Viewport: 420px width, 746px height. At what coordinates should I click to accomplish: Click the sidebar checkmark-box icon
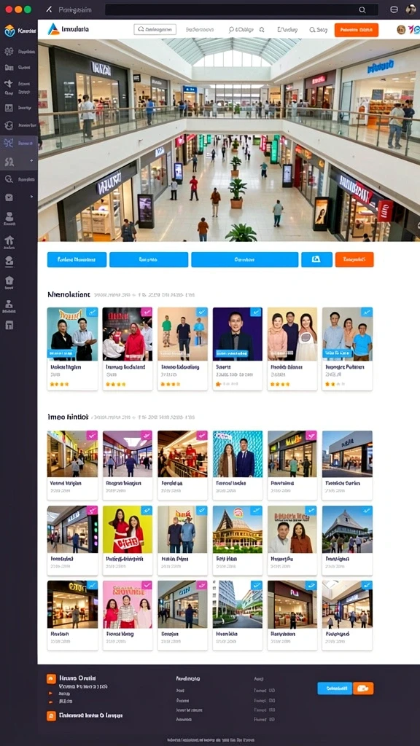click(x=9, y=197)
